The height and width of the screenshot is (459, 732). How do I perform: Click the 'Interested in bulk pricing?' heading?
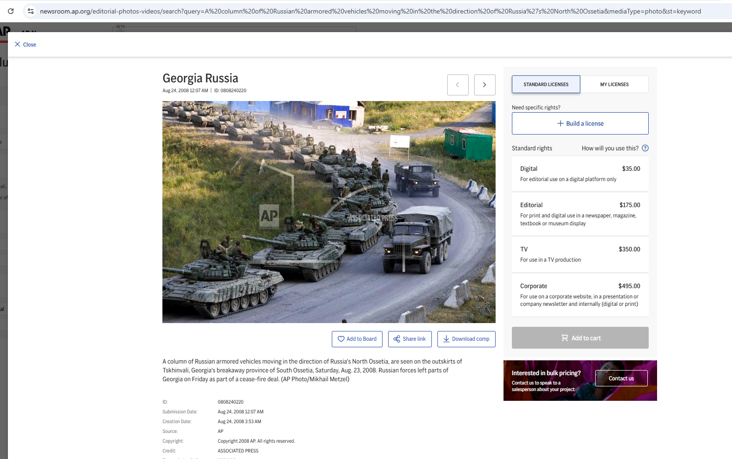coord(546,373)
